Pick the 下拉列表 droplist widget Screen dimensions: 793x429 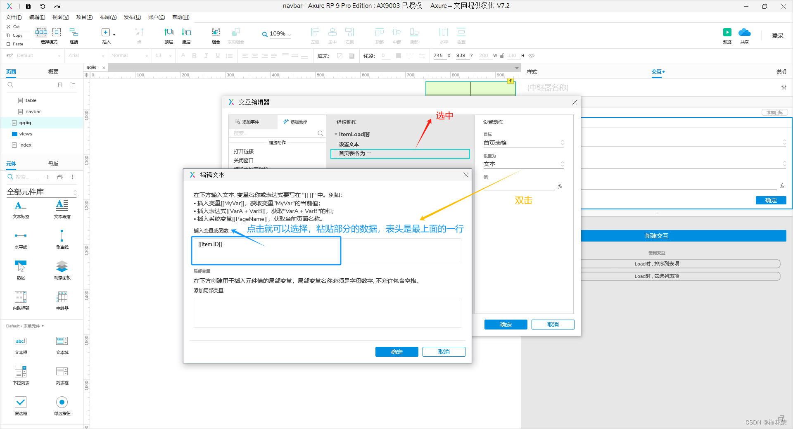(x=21, y=375)
